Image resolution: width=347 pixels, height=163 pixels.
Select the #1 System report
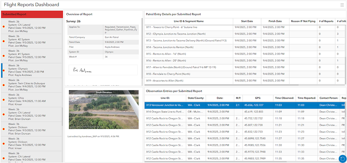pyautogui.click(x=32, y=56)
